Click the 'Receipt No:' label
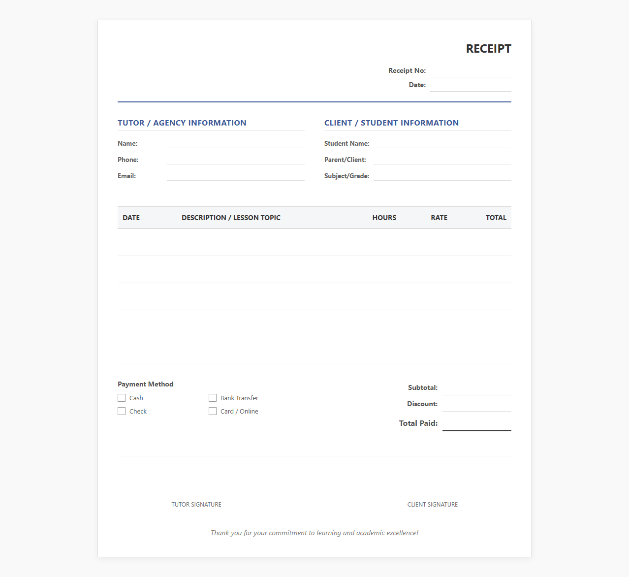 (407, 70)
